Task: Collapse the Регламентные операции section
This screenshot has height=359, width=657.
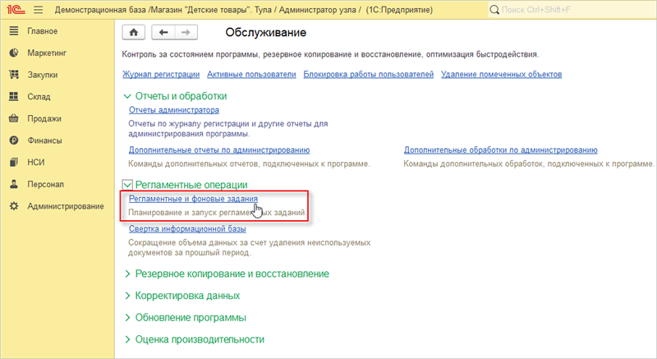Action: tap(126, 186)
